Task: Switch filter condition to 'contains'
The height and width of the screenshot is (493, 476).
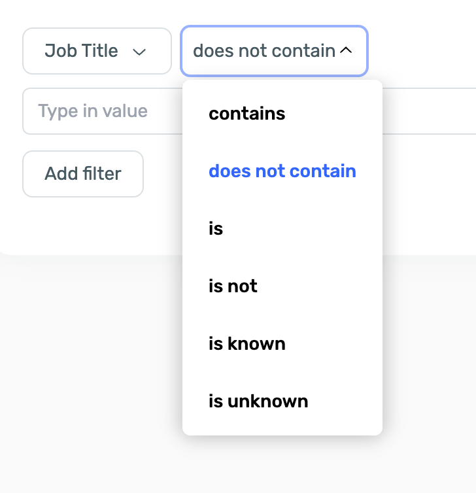Action: coord(247,114)
